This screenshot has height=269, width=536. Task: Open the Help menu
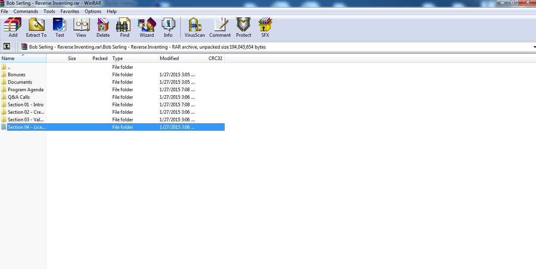[x=112, y=11]
